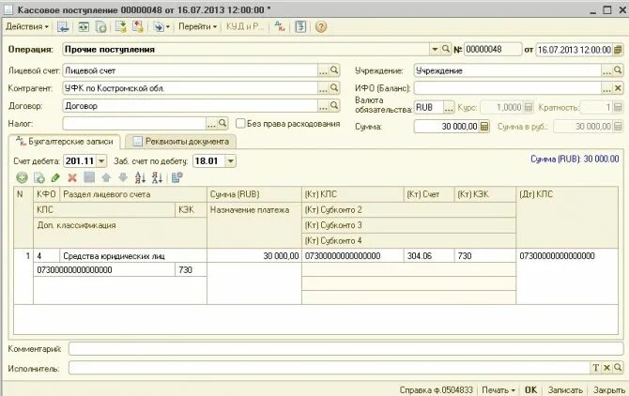Image resolution: width=629 pixels, height=396 pixels.
Task: Open the Контрагент magnifier icon
Action: tap(334, 88)
